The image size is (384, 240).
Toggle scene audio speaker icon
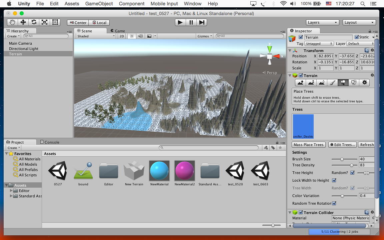tap(140, 36)
